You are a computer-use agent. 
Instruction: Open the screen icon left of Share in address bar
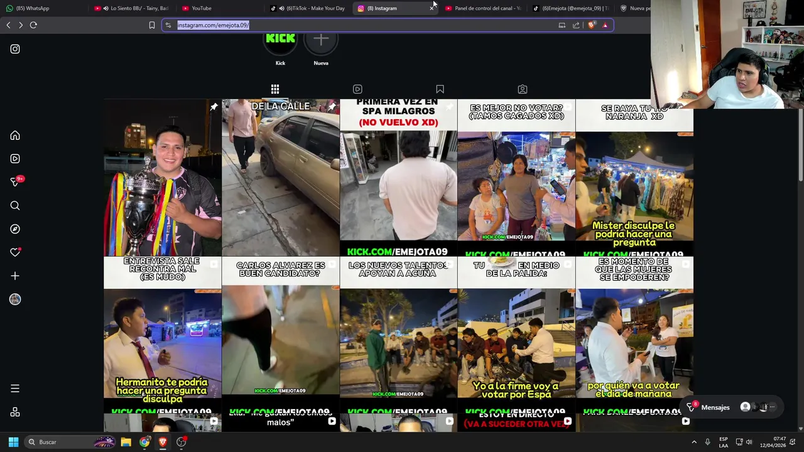click(x=562, y=25)
